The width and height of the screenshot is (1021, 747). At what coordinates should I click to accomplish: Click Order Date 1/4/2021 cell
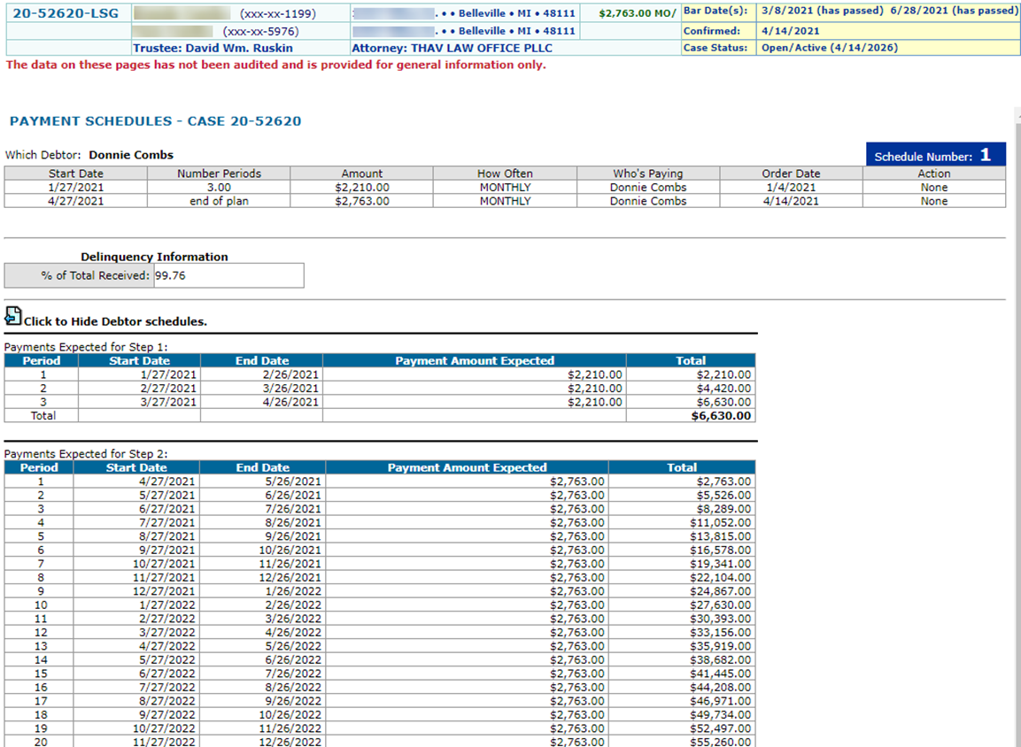tap(791, 188)
